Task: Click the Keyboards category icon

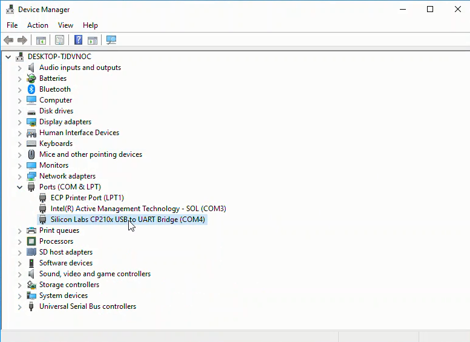Action: (x=31, y=144)
